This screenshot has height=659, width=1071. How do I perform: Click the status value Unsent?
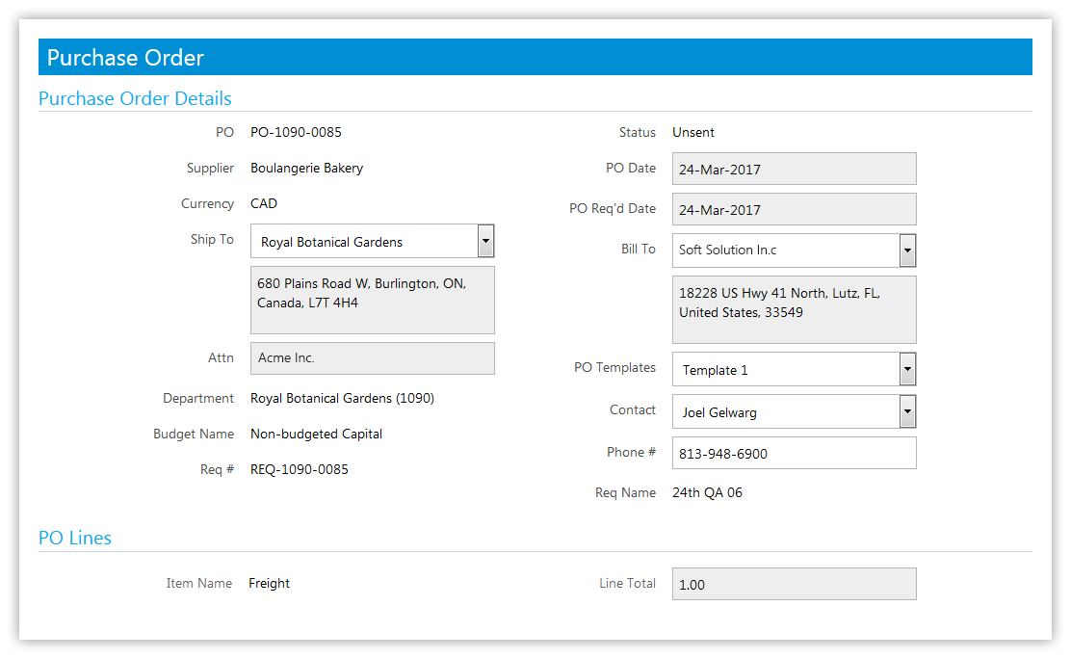[x=693, y=132]
